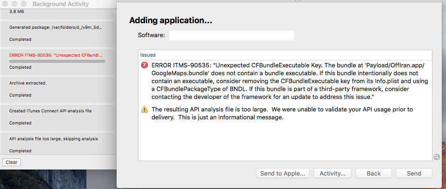
Task: Click the error activity progress bar
Action: pyautogui.click(x=57, y=61)
